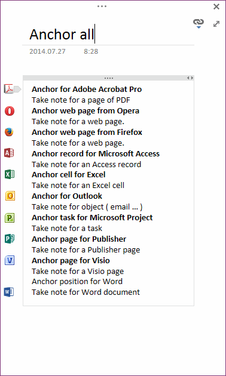The width and height of the screenshot is (226, 376).
Task: Click 'Take note for object ( email ... )'
Action: (x=87, y=207)
